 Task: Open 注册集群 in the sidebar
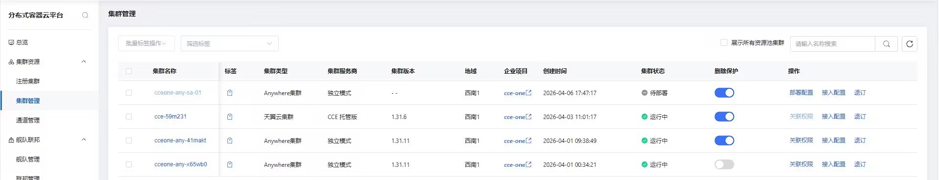28,81
